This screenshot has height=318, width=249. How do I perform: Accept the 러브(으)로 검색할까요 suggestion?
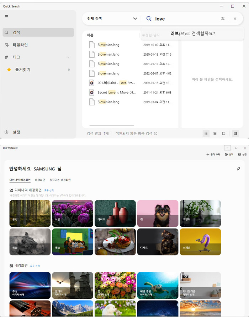click(x=192, y=34)
